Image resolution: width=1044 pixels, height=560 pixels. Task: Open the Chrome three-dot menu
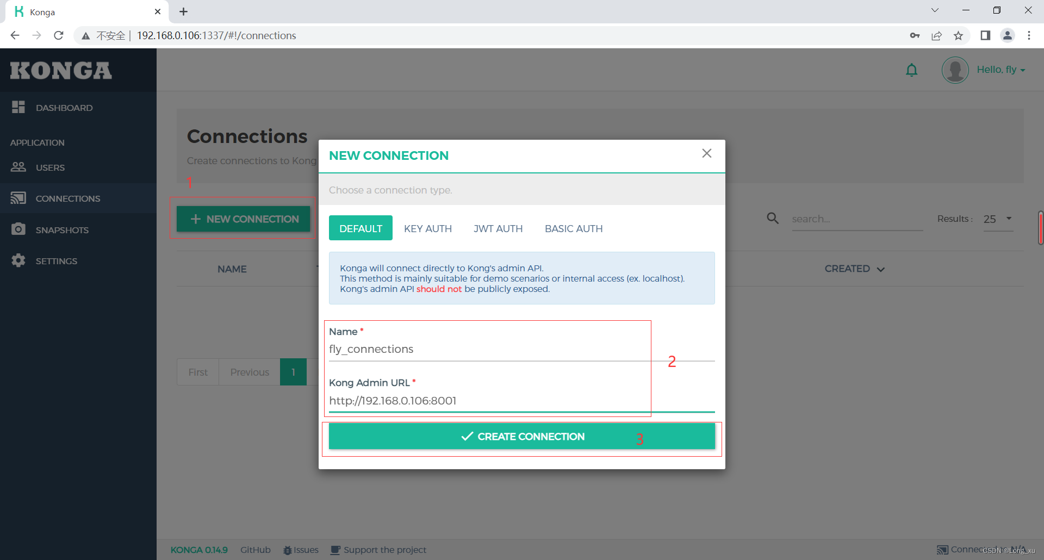1029,35
